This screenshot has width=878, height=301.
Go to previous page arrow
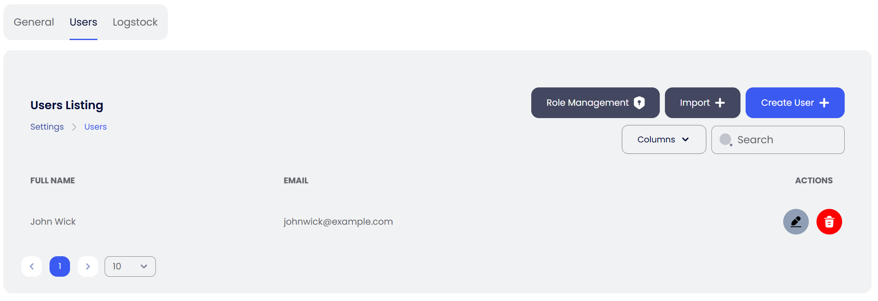[32, 266]
